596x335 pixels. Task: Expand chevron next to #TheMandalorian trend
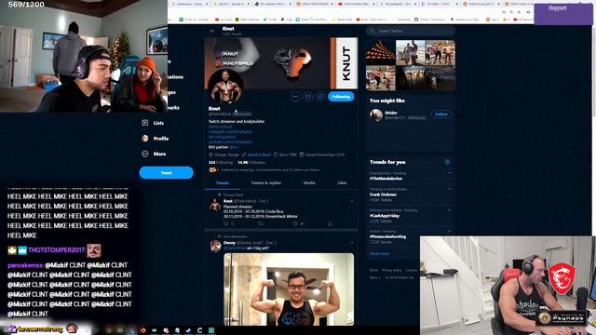coord(449,173)
